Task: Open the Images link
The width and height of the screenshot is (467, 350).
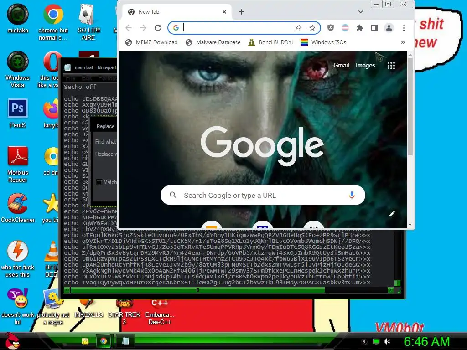Action: click(365, 66)
